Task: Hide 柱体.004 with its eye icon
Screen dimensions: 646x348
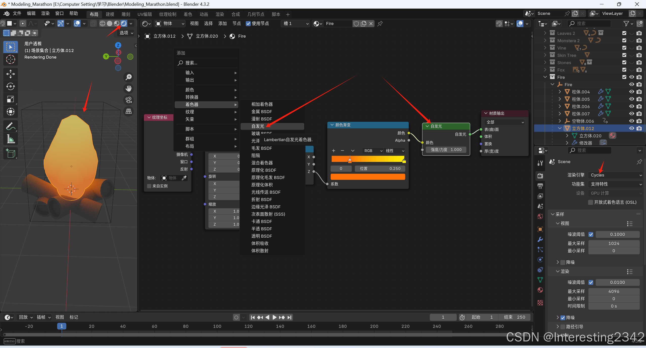Action: tap(632, 92)
